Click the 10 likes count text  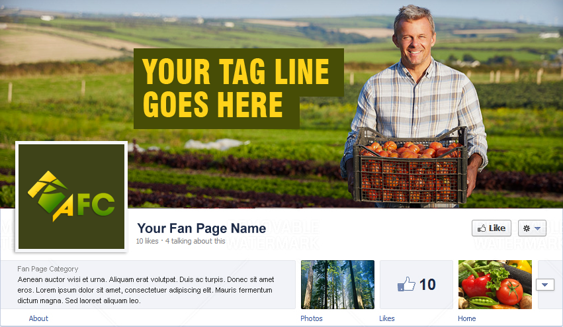(x=148, y=241)
